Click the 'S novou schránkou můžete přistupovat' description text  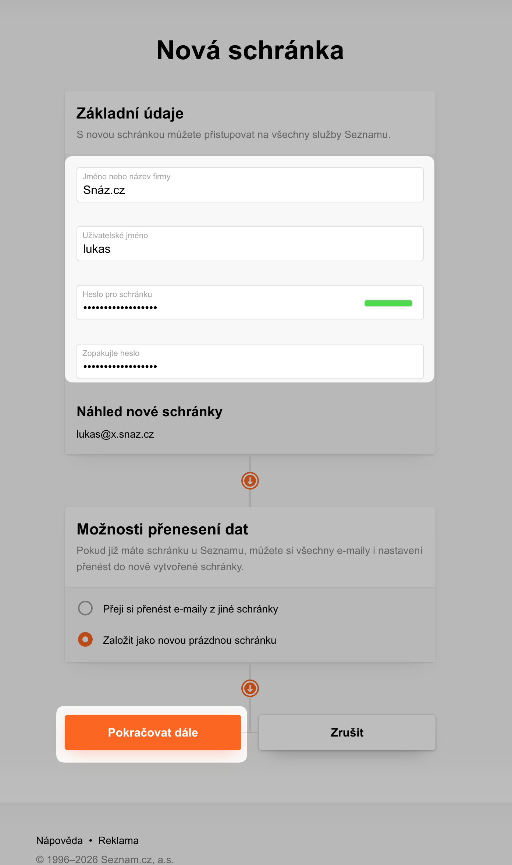pyautogui.click(x=233, y=135)
